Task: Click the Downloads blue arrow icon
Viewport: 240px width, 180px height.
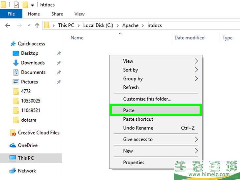Action: (16, 63)
